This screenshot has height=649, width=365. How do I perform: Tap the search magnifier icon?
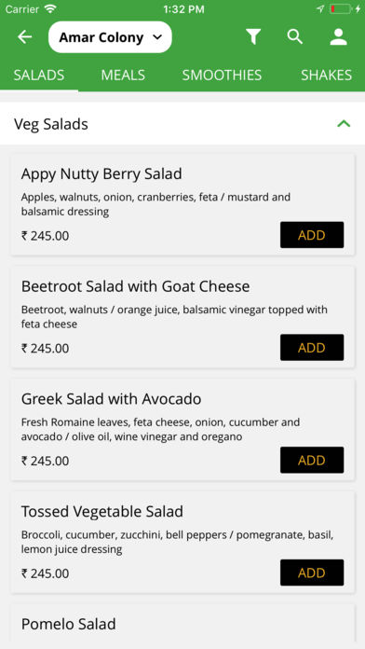point(295,37)
